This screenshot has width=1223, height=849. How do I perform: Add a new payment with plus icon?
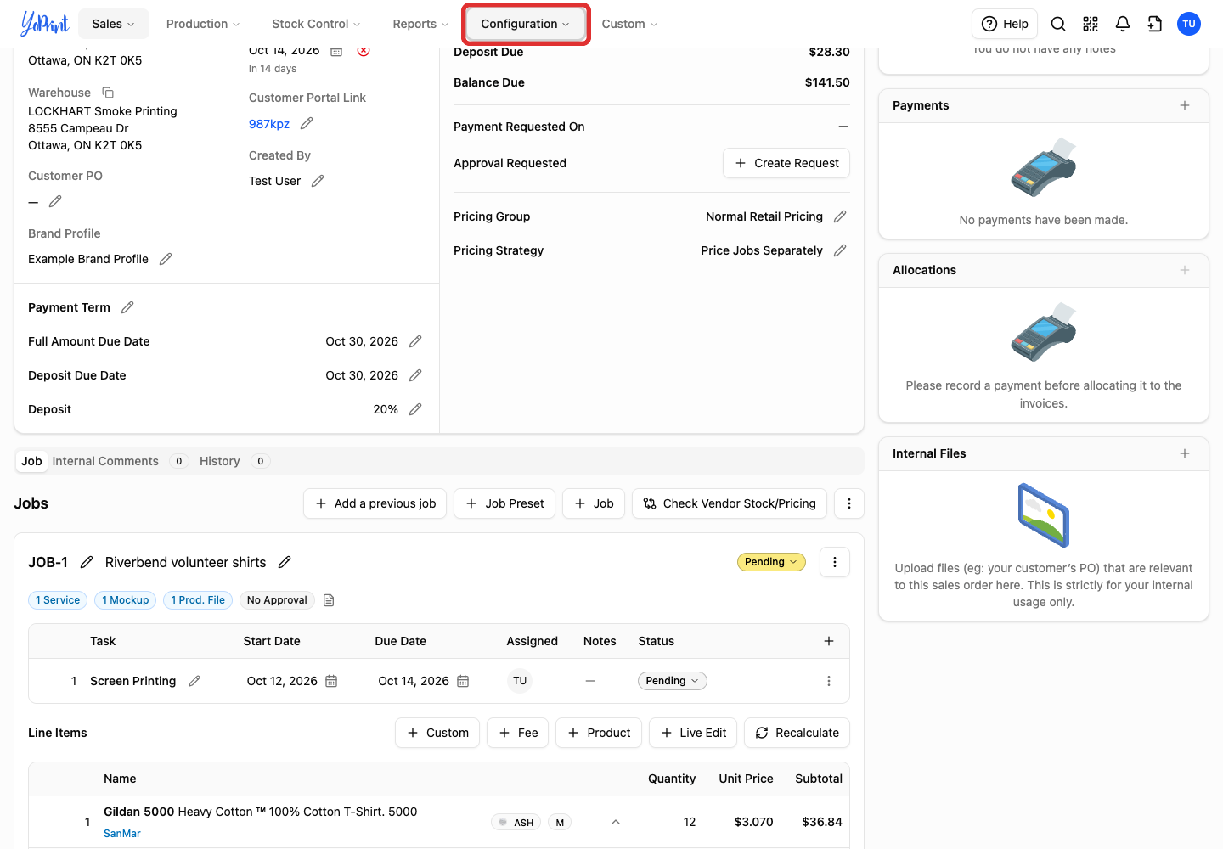point(1185,105)
